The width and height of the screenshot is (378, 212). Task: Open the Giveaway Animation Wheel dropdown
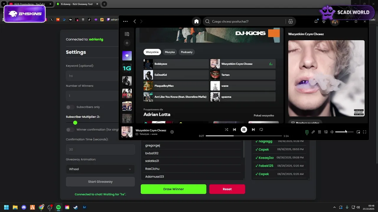click(100, 169)
